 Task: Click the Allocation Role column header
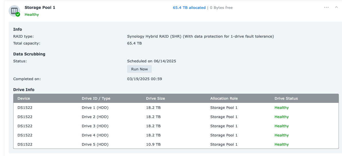point(224,98)
